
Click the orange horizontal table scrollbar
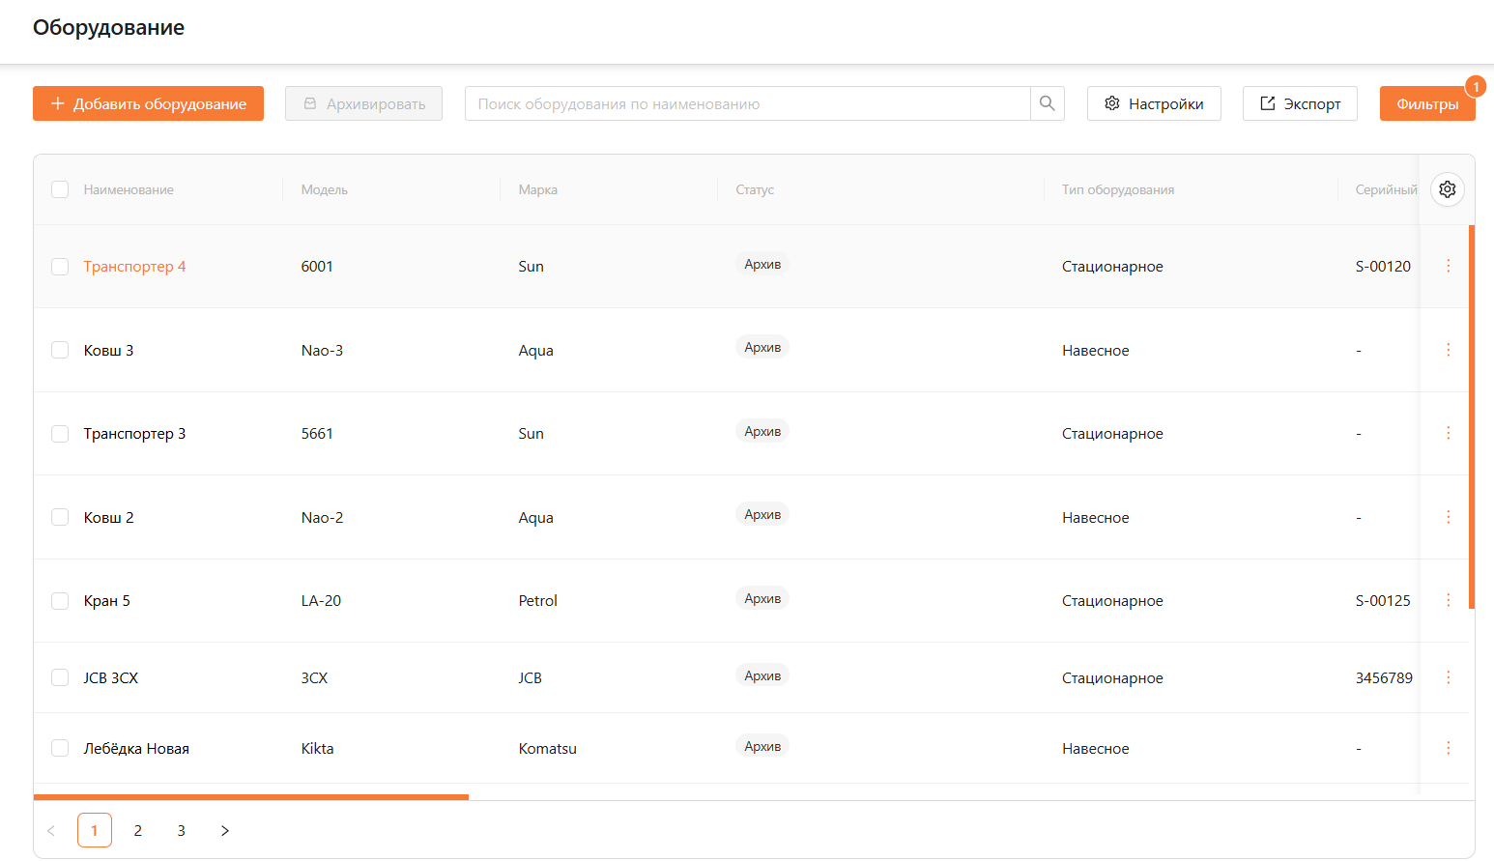(x=251, y=797)
